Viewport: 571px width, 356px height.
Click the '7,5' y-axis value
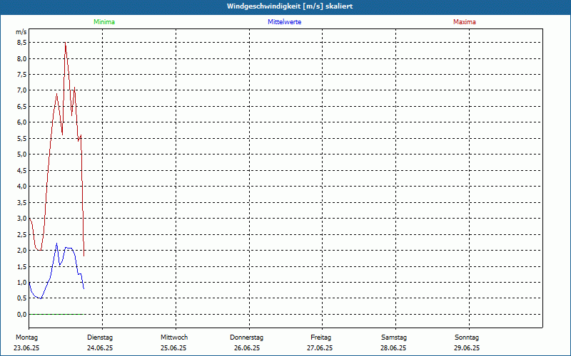22,75
